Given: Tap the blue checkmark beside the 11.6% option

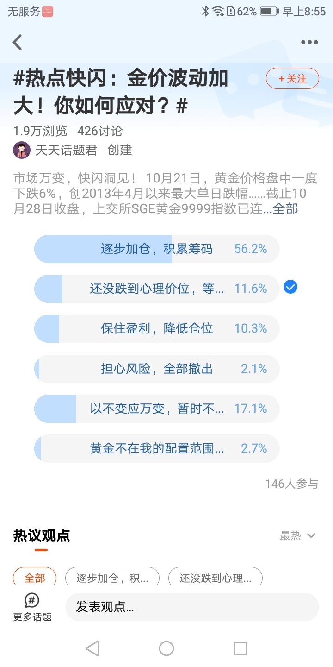Looking at the screenshot, I should (x=290, y=287).
